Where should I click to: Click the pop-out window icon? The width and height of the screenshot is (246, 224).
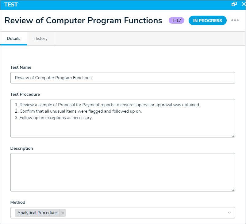coord(234,4)
